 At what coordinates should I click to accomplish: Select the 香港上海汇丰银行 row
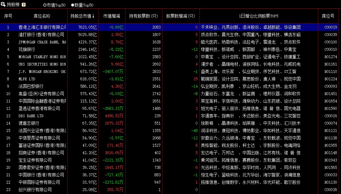coord(42,27)
